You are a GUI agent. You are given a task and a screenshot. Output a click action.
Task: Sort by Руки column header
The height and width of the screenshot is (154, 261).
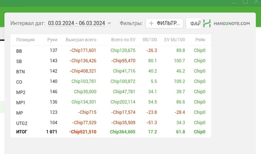[52, 40]
